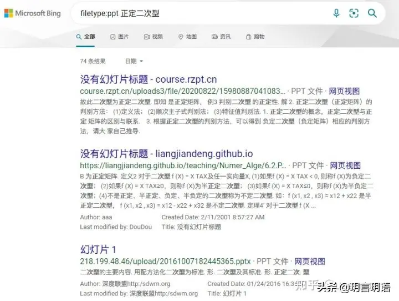Screen dimensions: 399x301
Task: Switch to the 视频 video tab
Action: pyautogui.click(x=153, y=37)
